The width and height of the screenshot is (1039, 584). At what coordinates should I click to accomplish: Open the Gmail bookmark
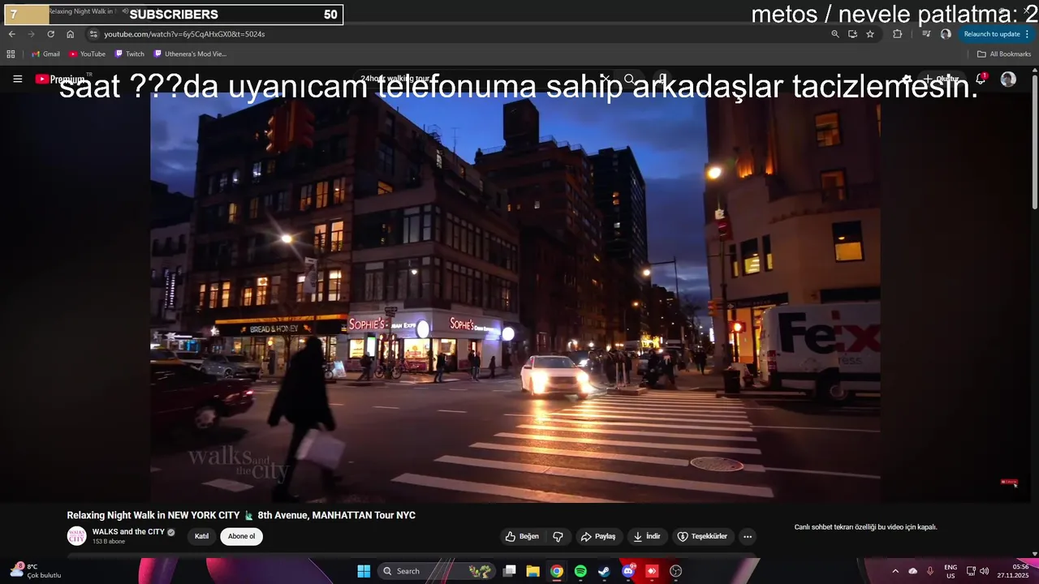(45, 54)
